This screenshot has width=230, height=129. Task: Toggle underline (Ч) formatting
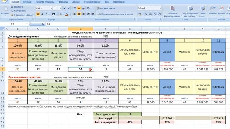(x=47, y=14)
